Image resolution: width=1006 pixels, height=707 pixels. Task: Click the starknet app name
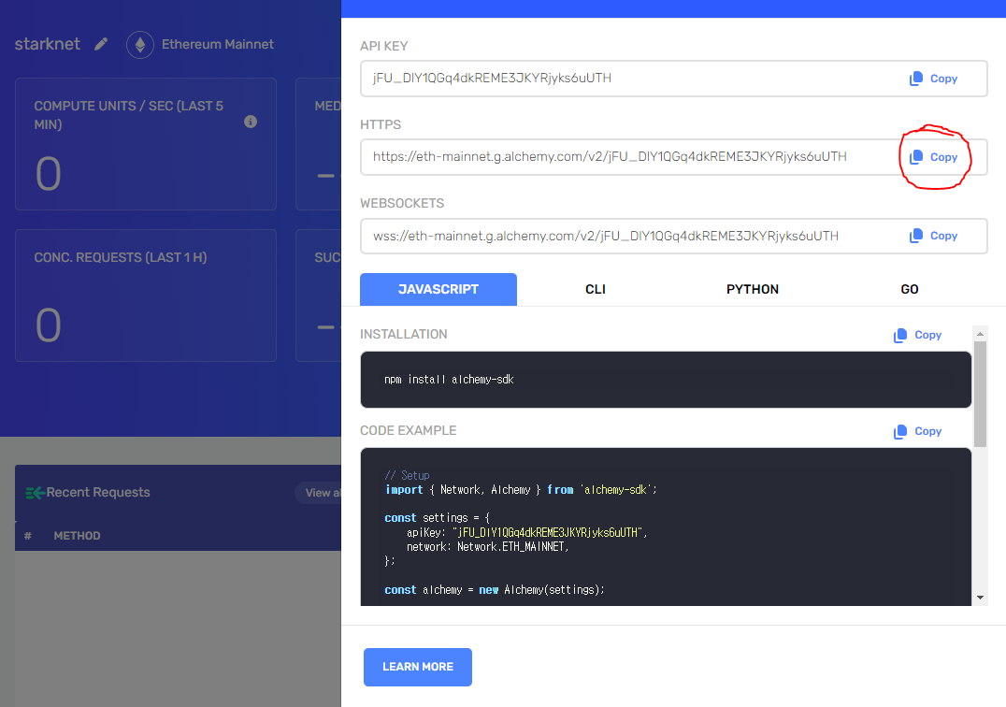coord(48,44)
